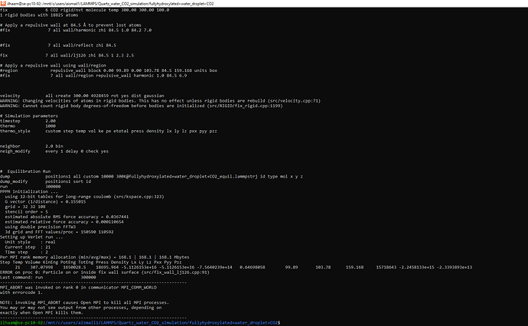The height and width of the screenshot is (326, 528).
Task: Click density value 0.64698058
Action: tap(253, 268)
